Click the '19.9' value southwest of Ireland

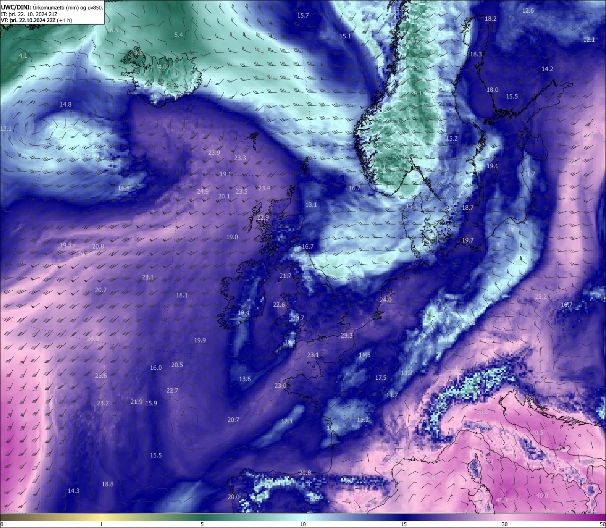pos(200,340)
